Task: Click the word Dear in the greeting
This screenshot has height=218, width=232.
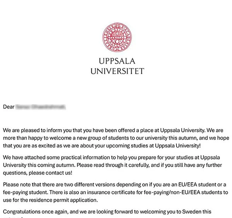Action: (9, 107)
